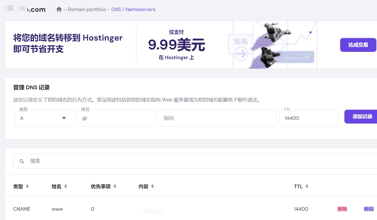Click the TTL field showing 14400
This screenshot has height=220, width=377.
(309, 118)
